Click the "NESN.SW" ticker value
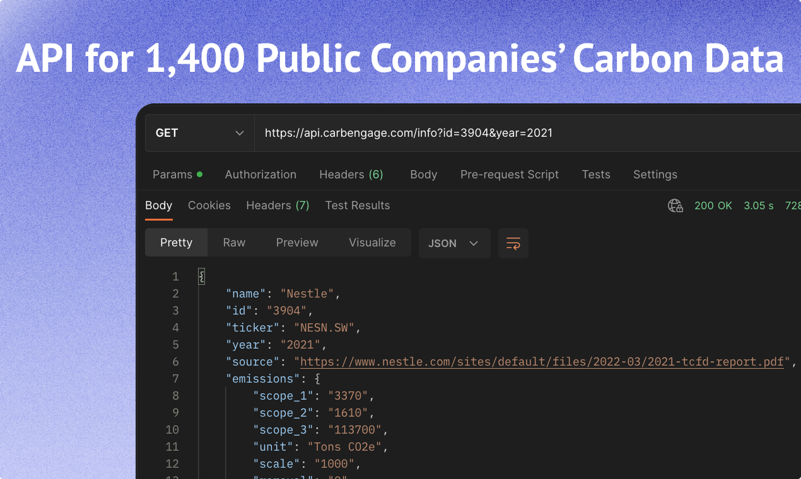Screen dimensions: 801x479 tap(325, 328)
